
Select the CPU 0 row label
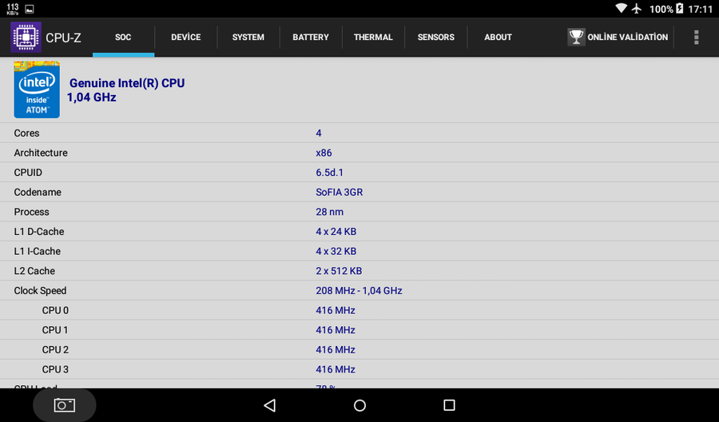(x=55, y=311)
